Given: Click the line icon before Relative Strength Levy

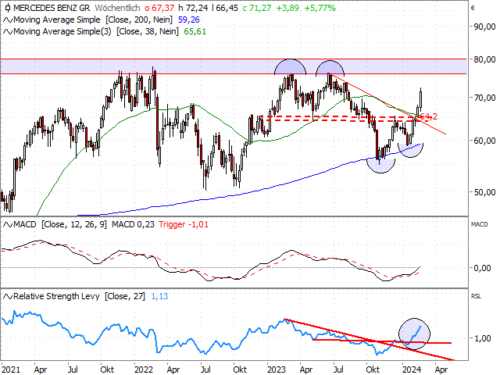Looking at the screenshot, I should pyautogui.click(x=8, y=297).
